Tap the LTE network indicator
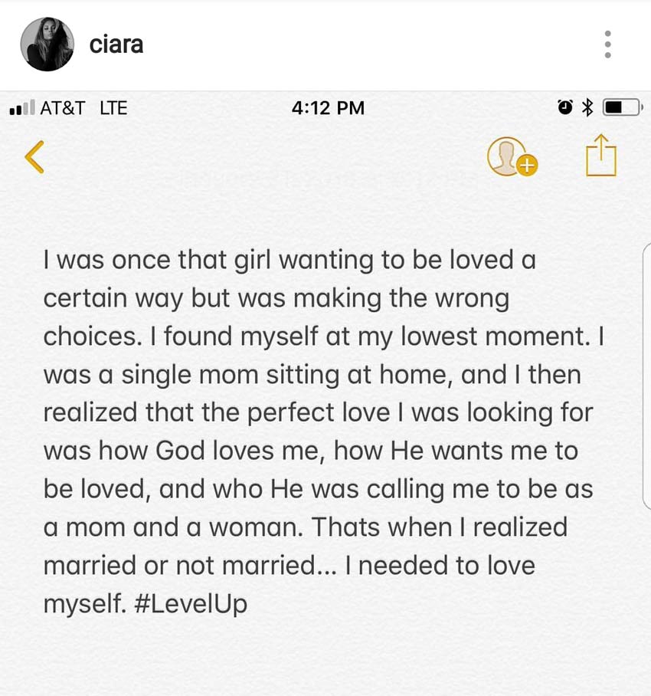Image resolution: width=651 pixels, height=696 pixels. point(113,108)
